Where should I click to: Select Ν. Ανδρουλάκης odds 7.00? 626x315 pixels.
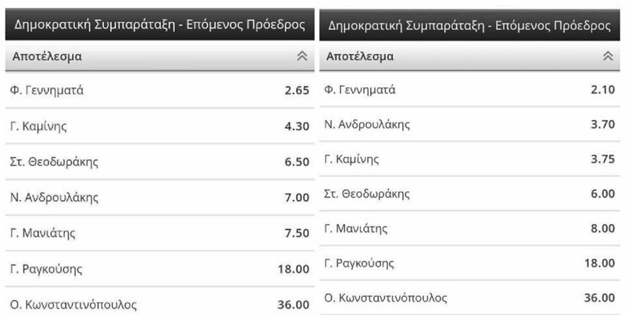(x=297, y=197)
